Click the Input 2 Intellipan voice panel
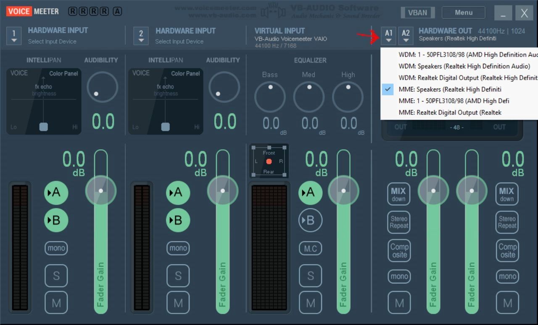The width and height of the screenshot is (538, 325). [x=166, y=101]
